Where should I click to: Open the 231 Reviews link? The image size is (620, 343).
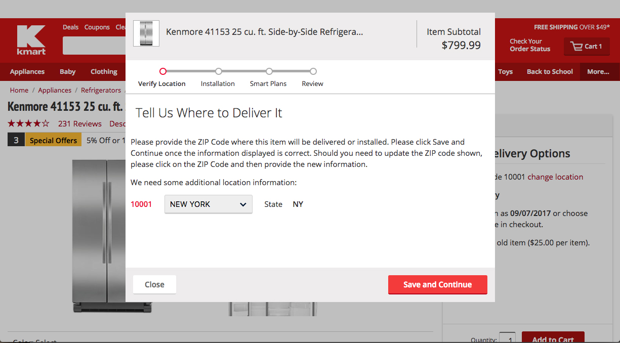point(80,124)
